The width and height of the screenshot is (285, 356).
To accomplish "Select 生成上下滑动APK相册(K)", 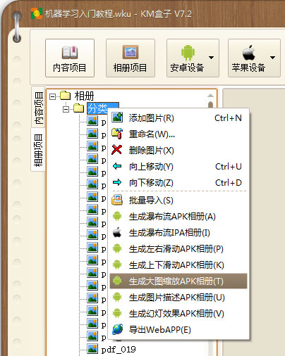I will (x=178, y=265).
